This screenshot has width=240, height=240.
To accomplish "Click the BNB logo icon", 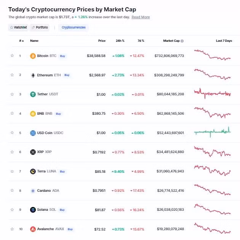I will coord(33,114).
